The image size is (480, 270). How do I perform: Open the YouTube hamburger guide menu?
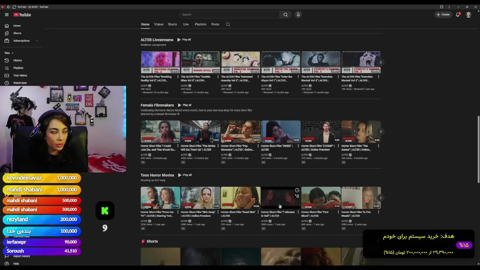(6, 15)
